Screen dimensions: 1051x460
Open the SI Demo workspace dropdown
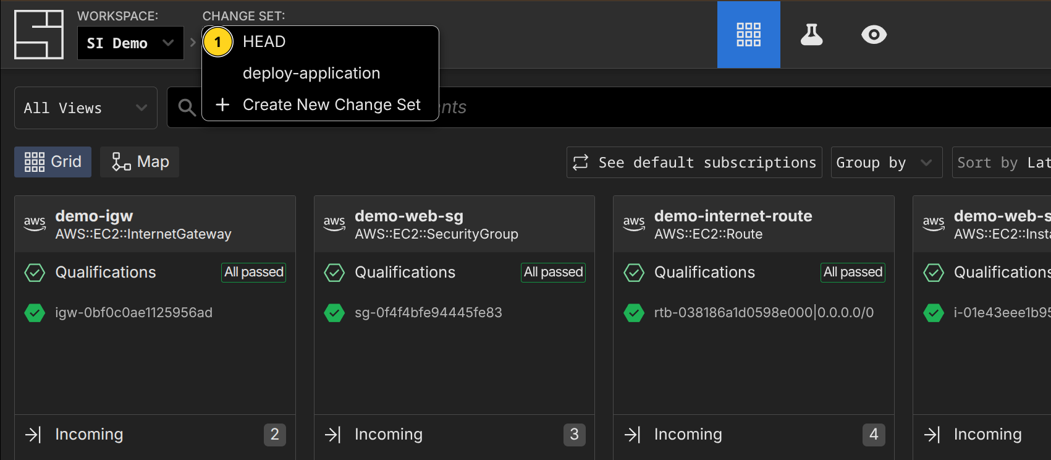click(x=130, y=43)
